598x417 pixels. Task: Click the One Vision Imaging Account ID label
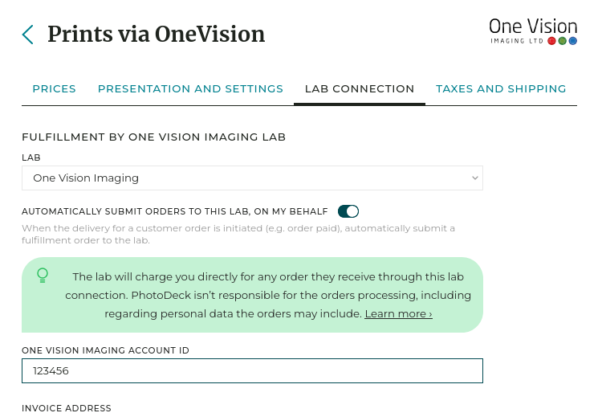point(105,350)
